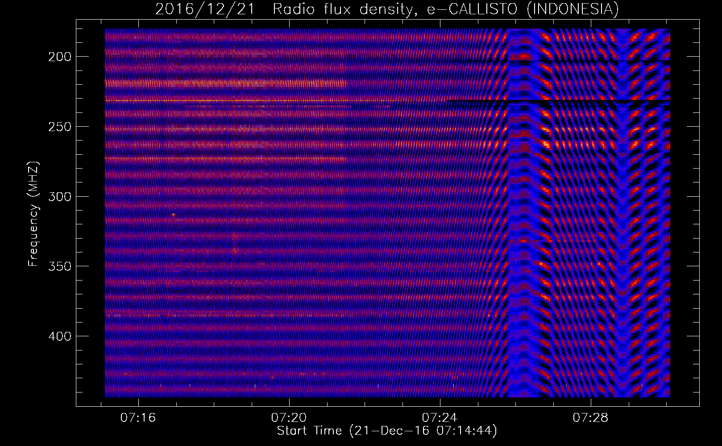Click the 07:16 time tick label
Viewport: 722px width, 446px height.
tap(138, 418)
